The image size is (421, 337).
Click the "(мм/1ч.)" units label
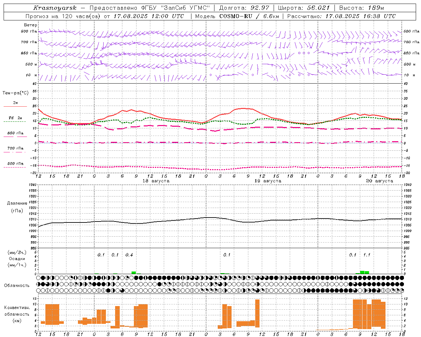pyautogui.click(x=17, y=265)
